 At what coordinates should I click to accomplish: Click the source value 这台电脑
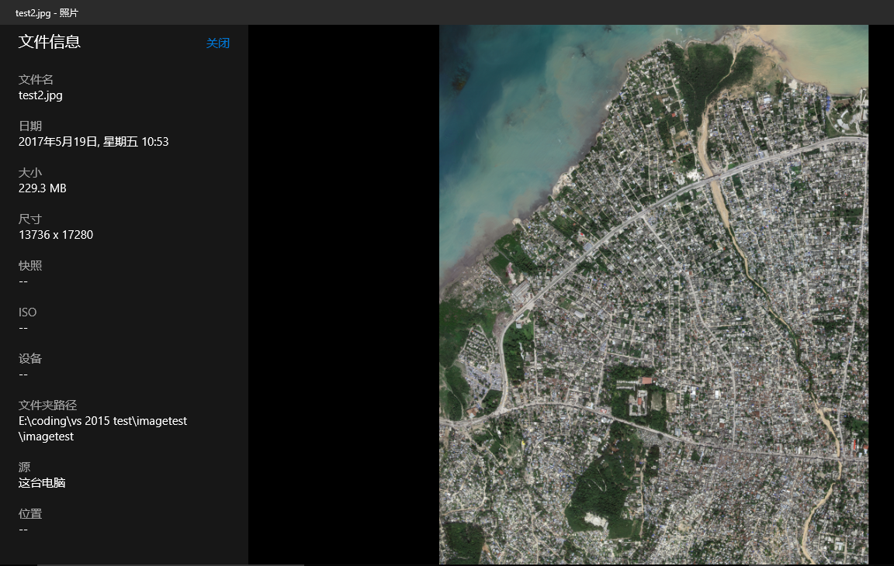42,483
